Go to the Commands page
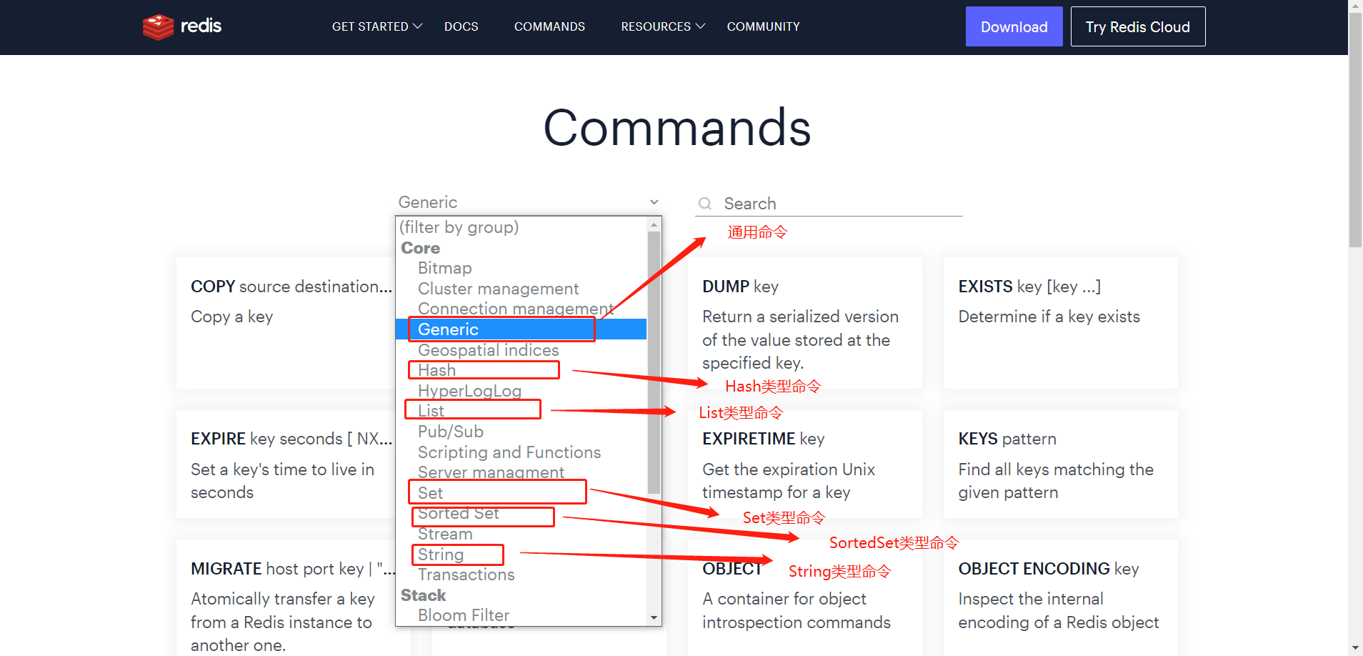The width and height of the screenshot is (1363, 656). pyautogui.click(x=549, y=26)
